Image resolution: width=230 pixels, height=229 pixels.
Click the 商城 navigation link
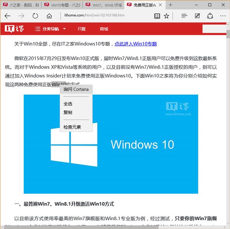(x=104, y=29)
